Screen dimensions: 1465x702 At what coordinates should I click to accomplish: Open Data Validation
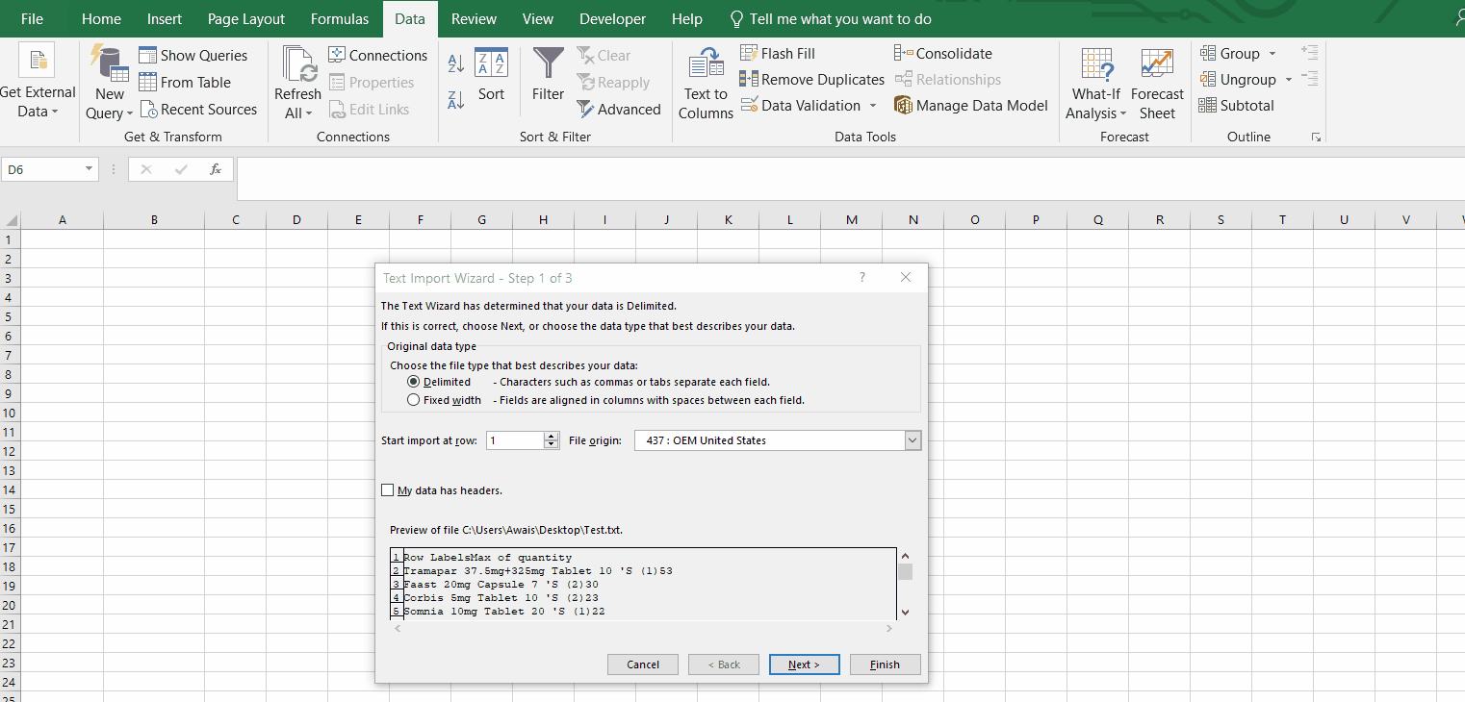[800, 105]
